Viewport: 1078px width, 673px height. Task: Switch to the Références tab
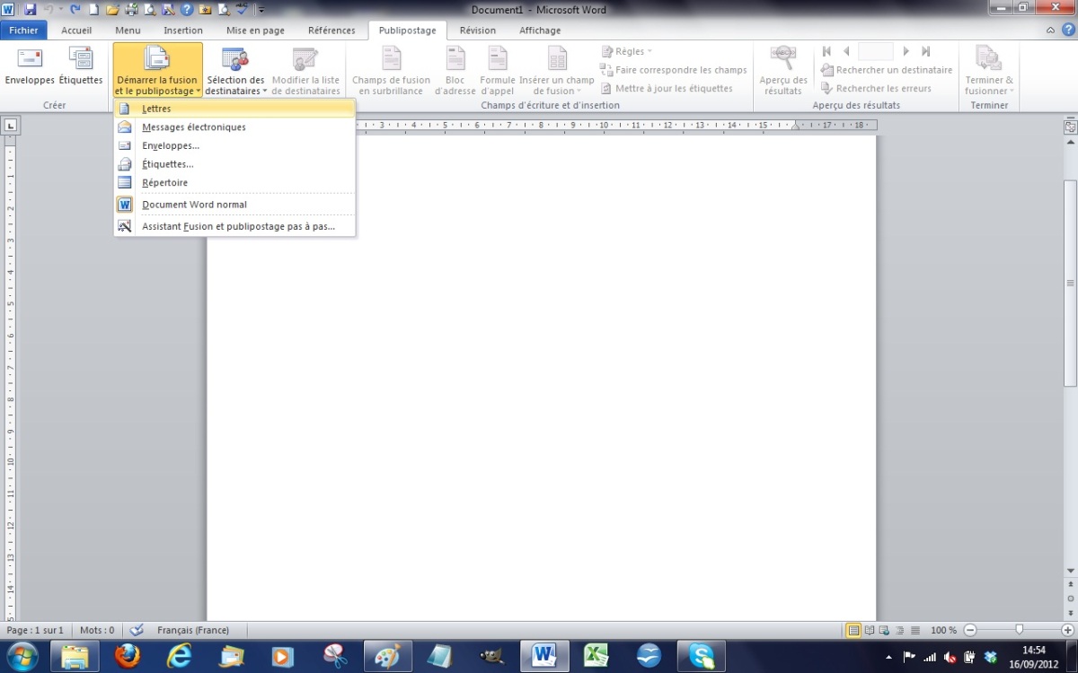coord(331,30)
